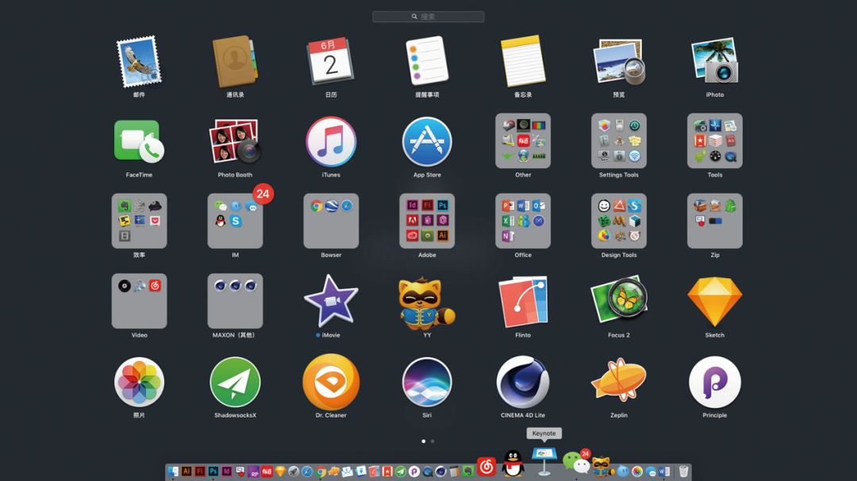The image size is (857, 481).
Task: Expand the MAXON (其他) folder
Action: point(235,301)
